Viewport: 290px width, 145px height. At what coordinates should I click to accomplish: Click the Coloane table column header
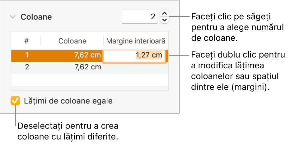(72, 41)
